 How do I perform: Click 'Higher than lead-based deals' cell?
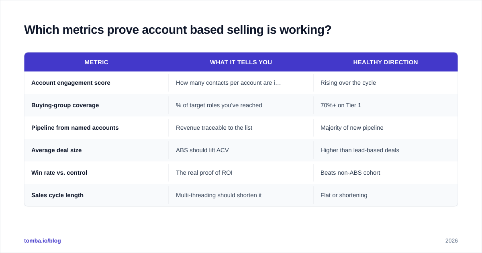tap(386, 150)
